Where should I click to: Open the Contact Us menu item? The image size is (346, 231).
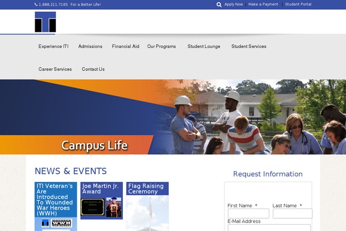tap(93, 69)
